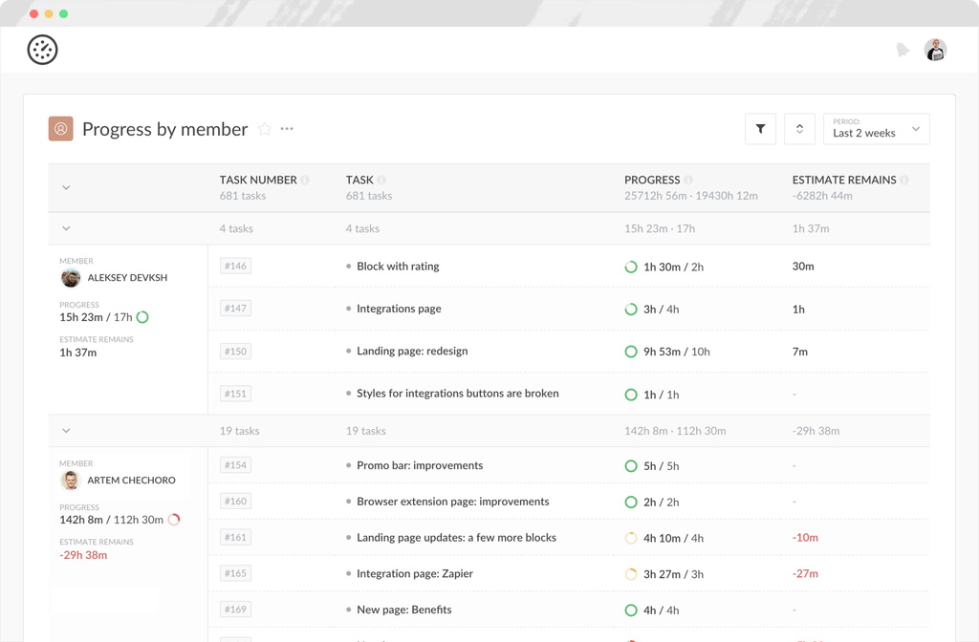Open the filter panel
The width and height of the screenshot is (979, 642).
coord(760,128)
